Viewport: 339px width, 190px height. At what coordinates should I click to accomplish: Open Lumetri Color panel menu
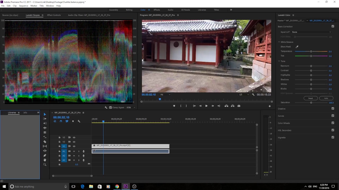(293, 15)
